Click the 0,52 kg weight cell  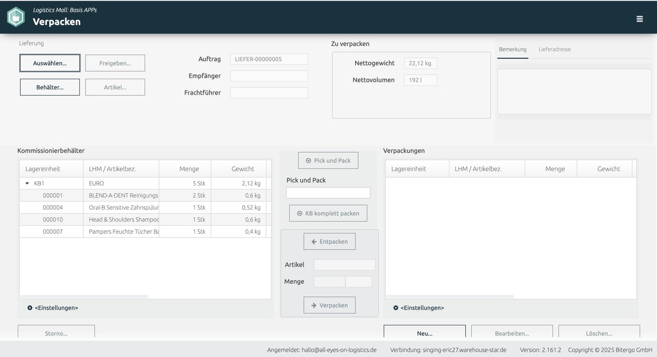click(238, 208)
